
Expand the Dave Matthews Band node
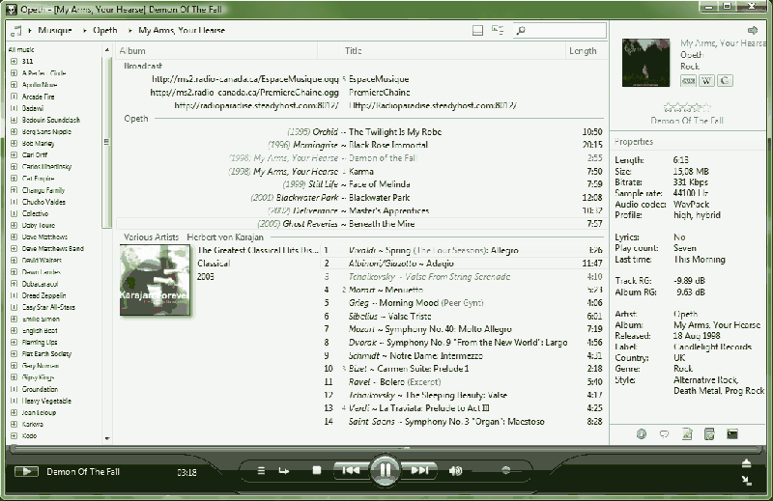pos(14,249)
